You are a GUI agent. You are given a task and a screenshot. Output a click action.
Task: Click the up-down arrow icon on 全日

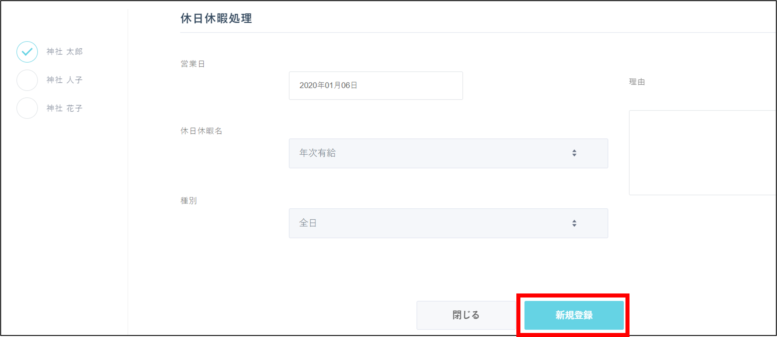[x=574, y=223]
